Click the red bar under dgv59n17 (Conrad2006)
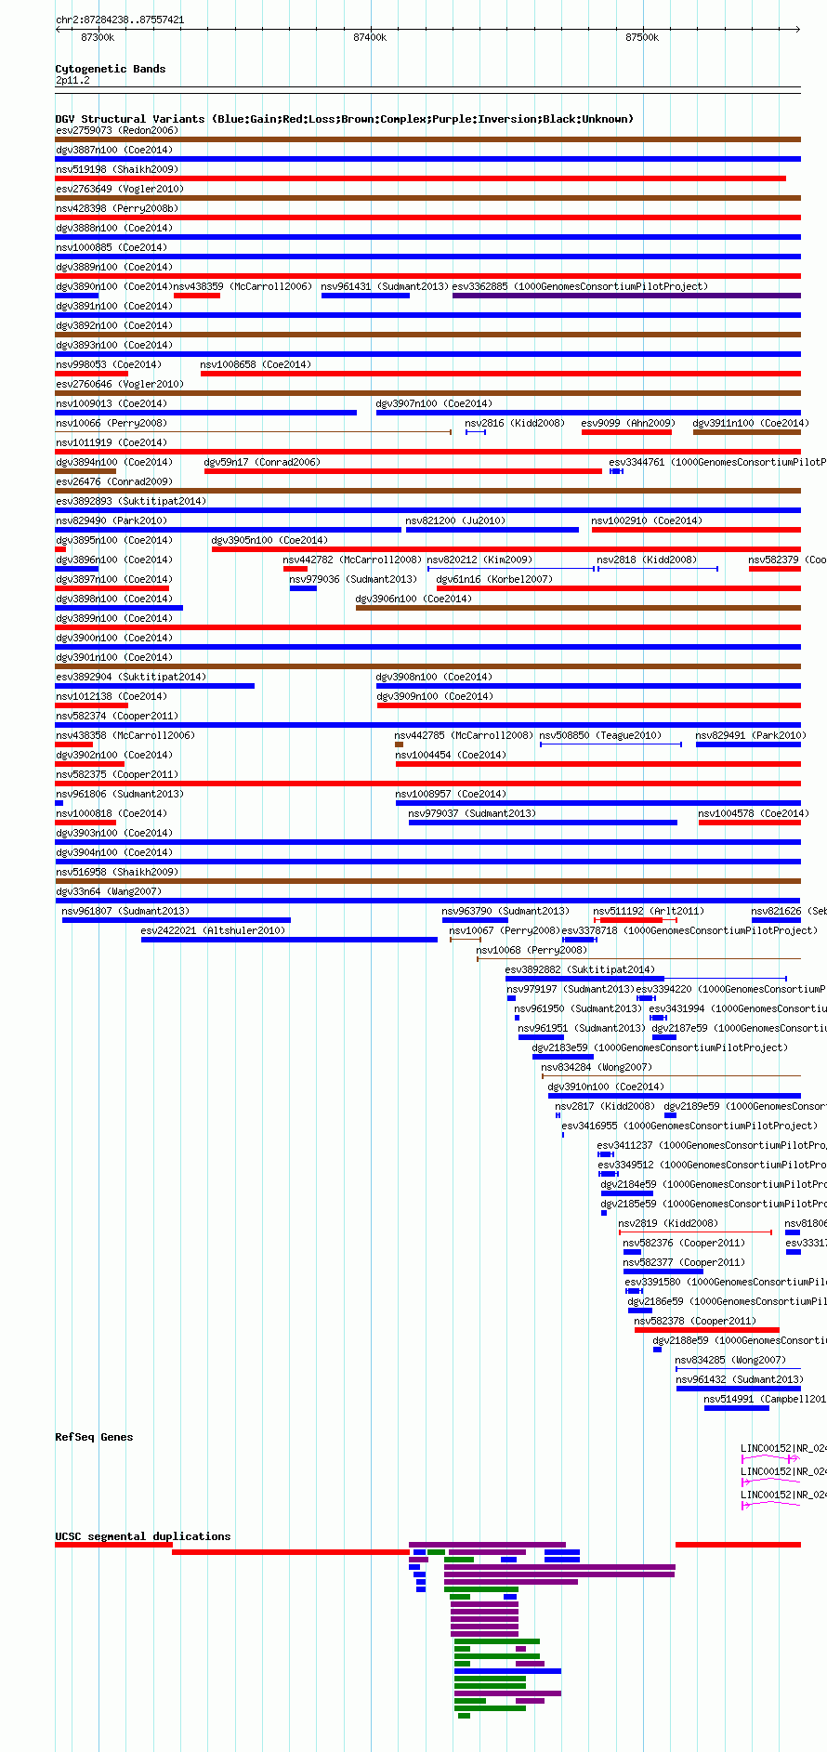The image size is (827, 1752). (x=403, y=471)
